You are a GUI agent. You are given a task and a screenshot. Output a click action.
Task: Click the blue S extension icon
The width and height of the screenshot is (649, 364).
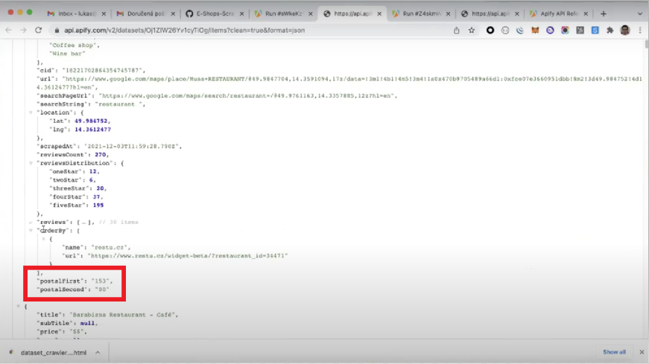(595, 31)
